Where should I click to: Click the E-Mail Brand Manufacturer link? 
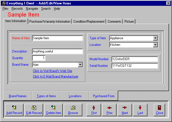click(x=55, y=76)
